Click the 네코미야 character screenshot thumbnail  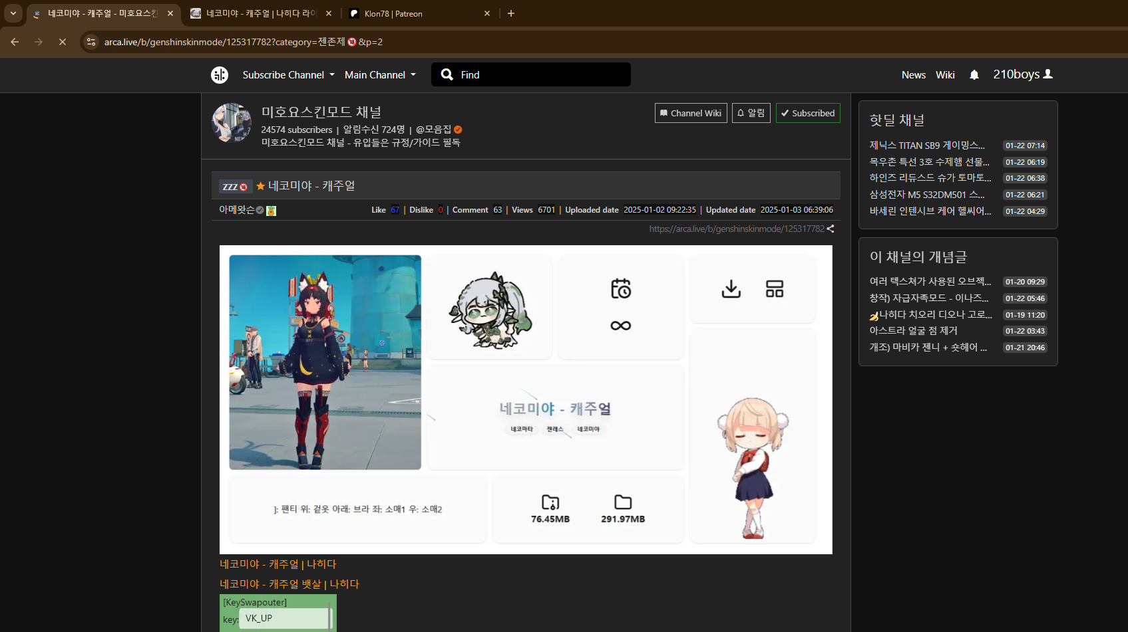(x=325, y=362)
